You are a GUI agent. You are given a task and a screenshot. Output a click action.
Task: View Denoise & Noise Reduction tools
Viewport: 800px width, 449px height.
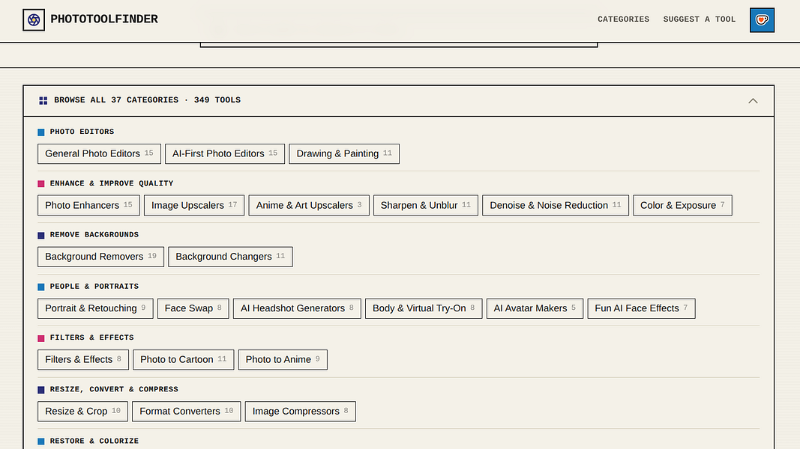point(556,205)
